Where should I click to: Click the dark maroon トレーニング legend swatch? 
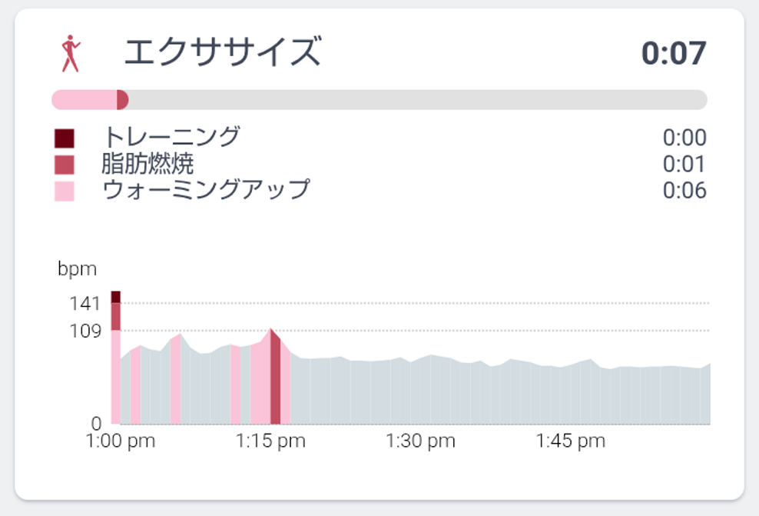tap(65, 138)
